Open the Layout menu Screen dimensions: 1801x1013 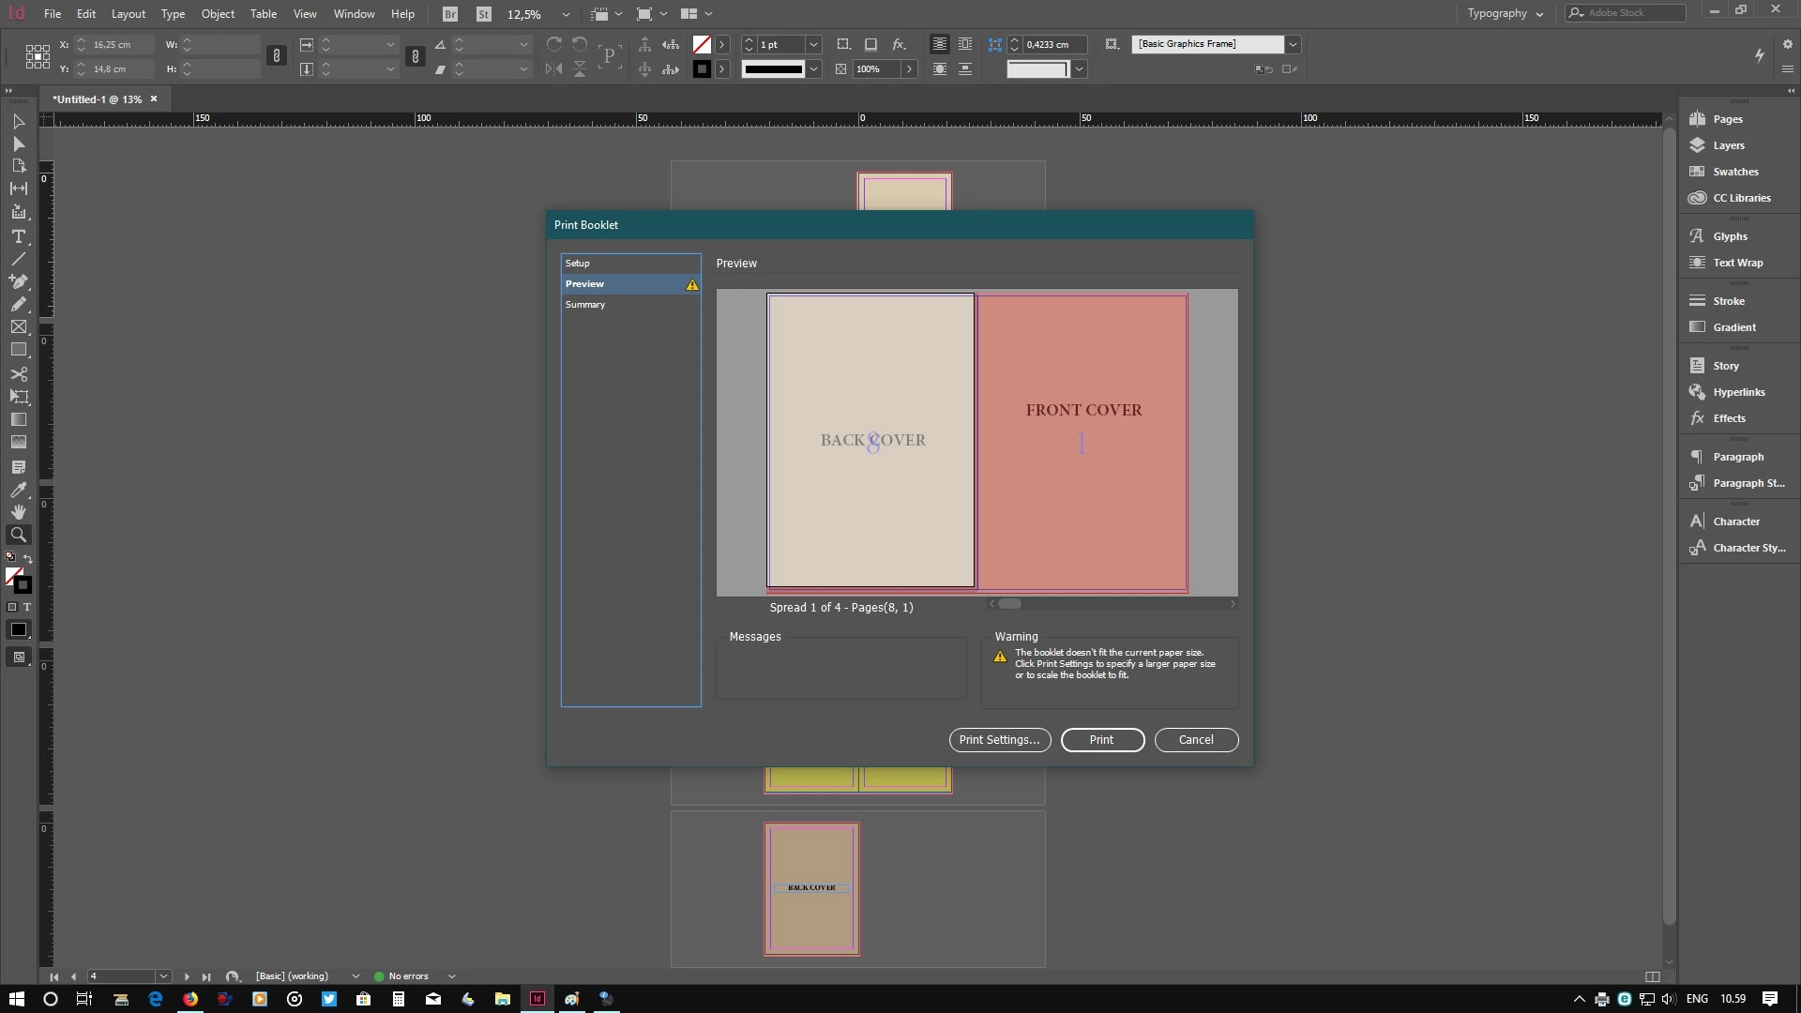point(128,14)
